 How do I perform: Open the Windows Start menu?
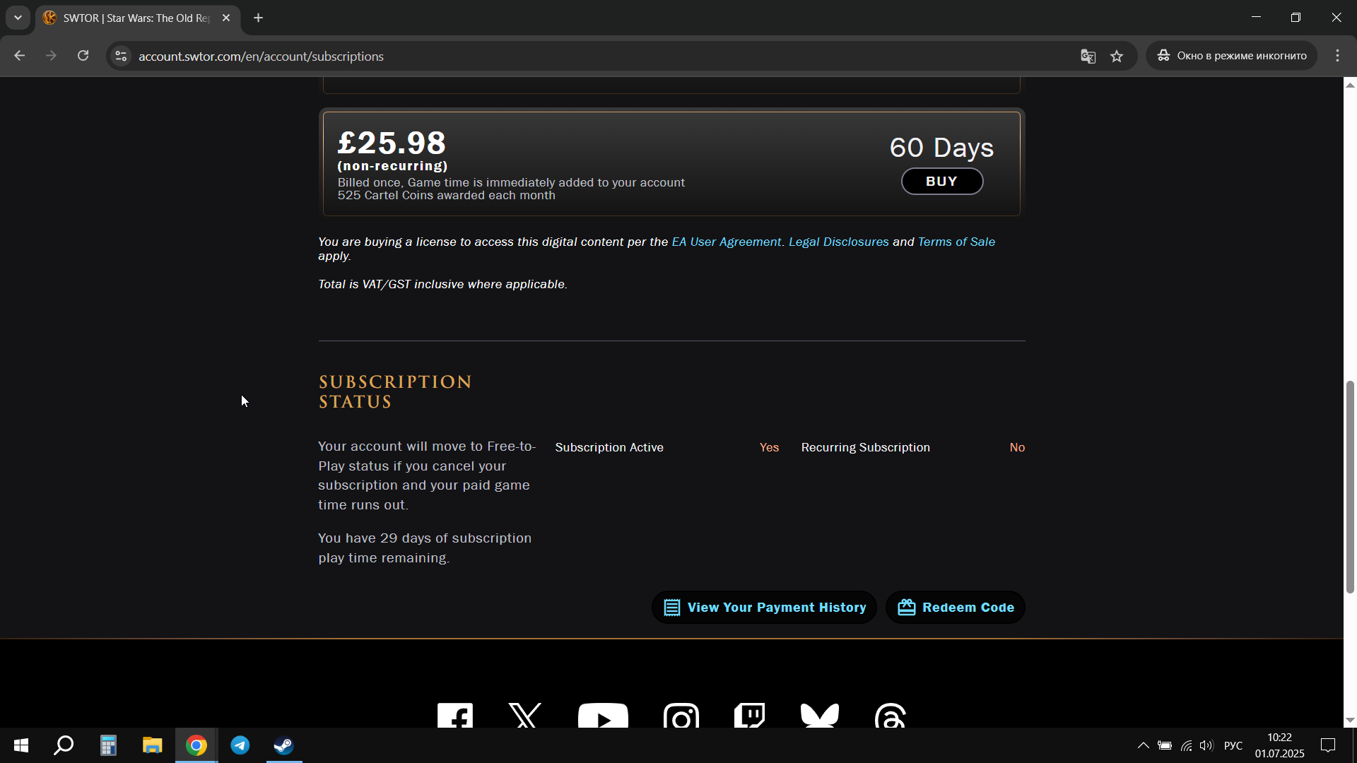21,745
